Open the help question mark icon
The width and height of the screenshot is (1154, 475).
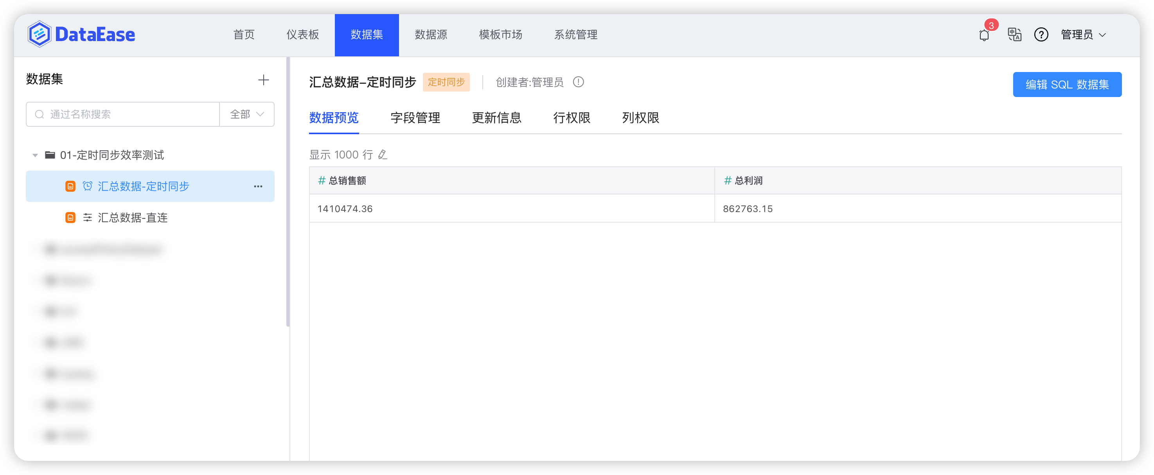point(1041,34)
